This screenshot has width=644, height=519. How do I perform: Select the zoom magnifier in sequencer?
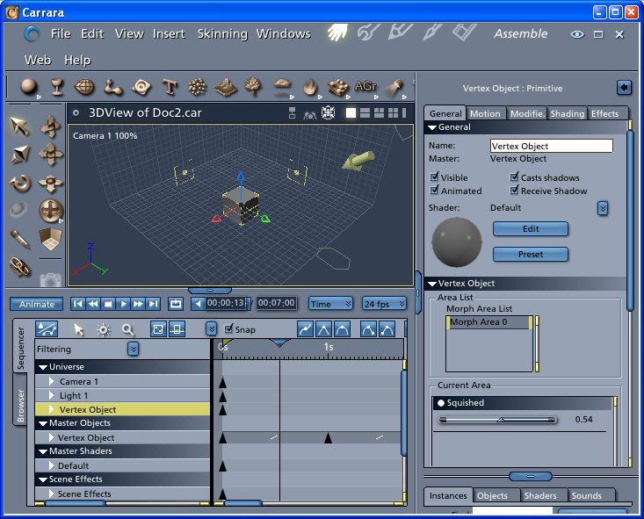pyautogui.click(x=127, y=329)
